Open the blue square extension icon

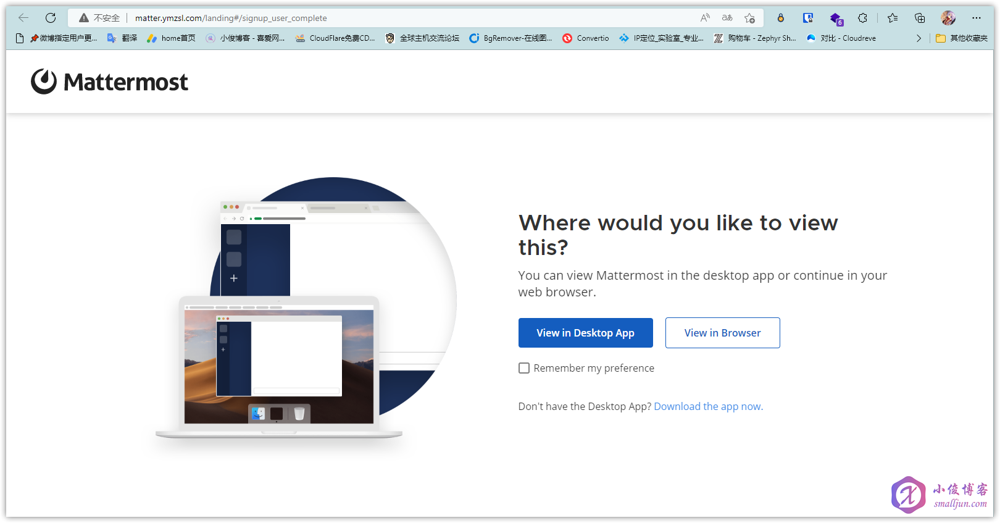[x=807, y=18]
